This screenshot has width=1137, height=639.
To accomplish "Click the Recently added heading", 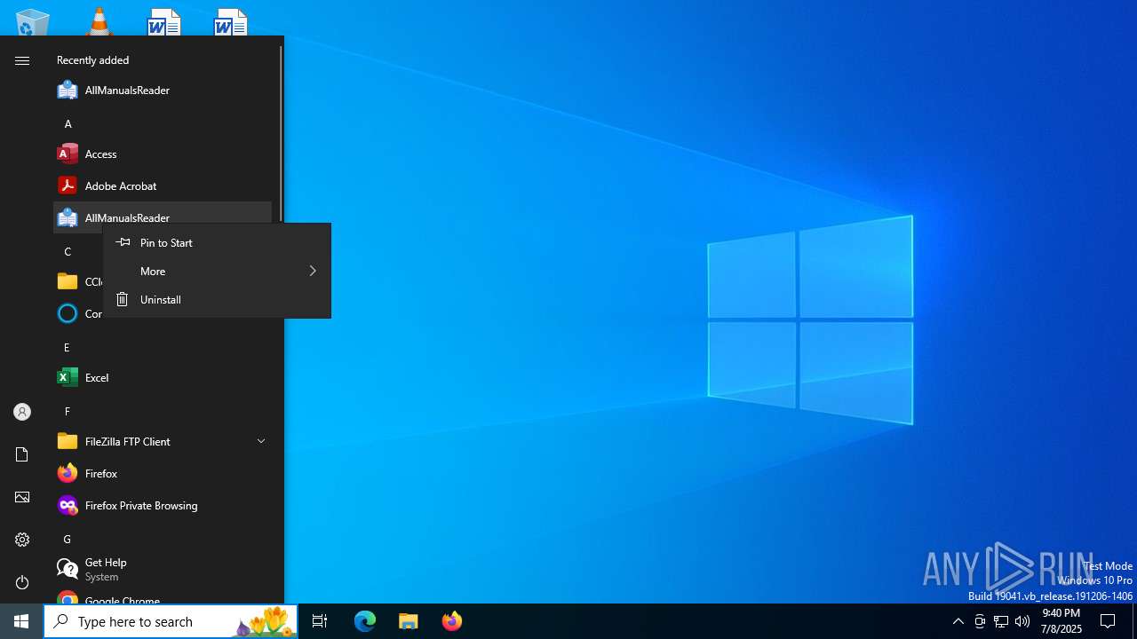I will pyautogui.click(x=92, y=60).
